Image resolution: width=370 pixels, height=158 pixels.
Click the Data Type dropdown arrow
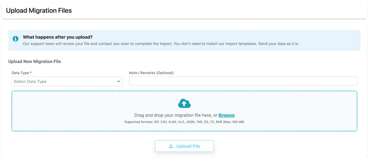(x=119, y=81)
